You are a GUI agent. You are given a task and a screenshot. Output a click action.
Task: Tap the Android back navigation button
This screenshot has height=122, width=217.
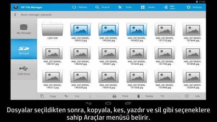89,103
